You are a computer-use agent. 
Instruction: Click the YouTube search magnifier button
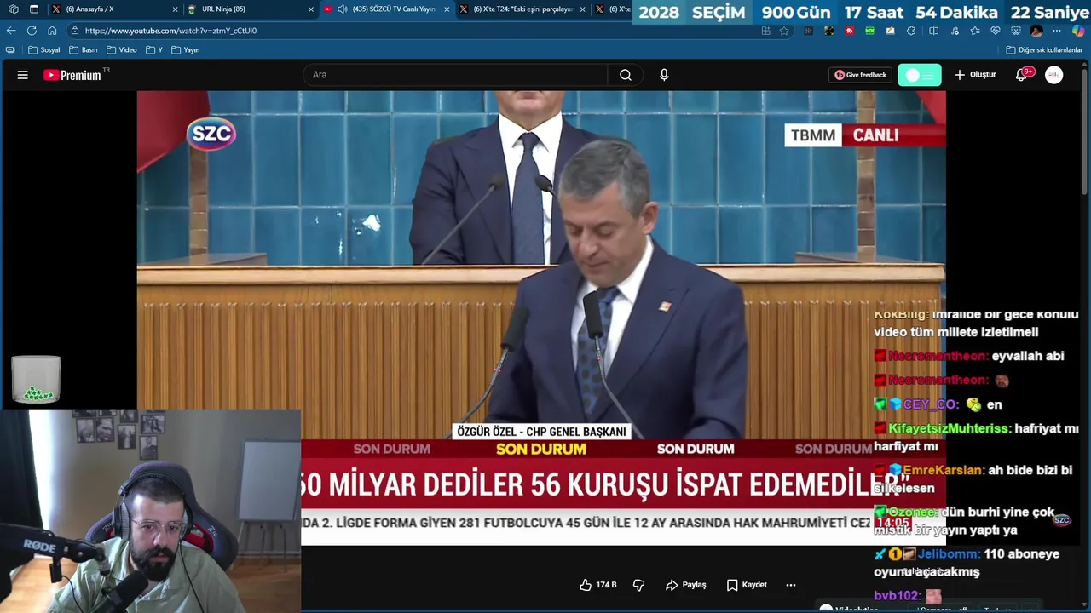click(x=626, y=75)
